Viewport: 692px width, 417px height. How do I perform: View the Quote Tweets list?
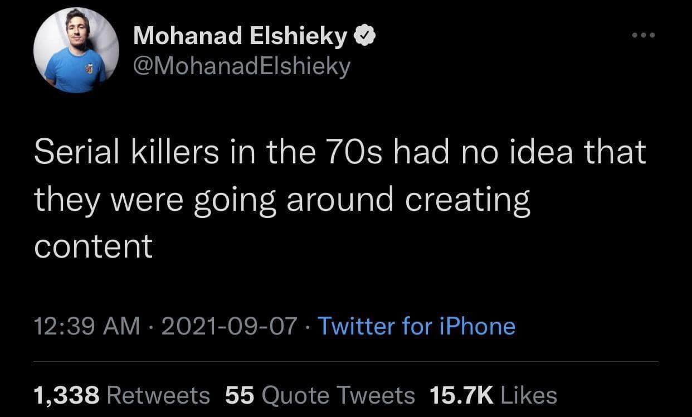coord(338,395)
